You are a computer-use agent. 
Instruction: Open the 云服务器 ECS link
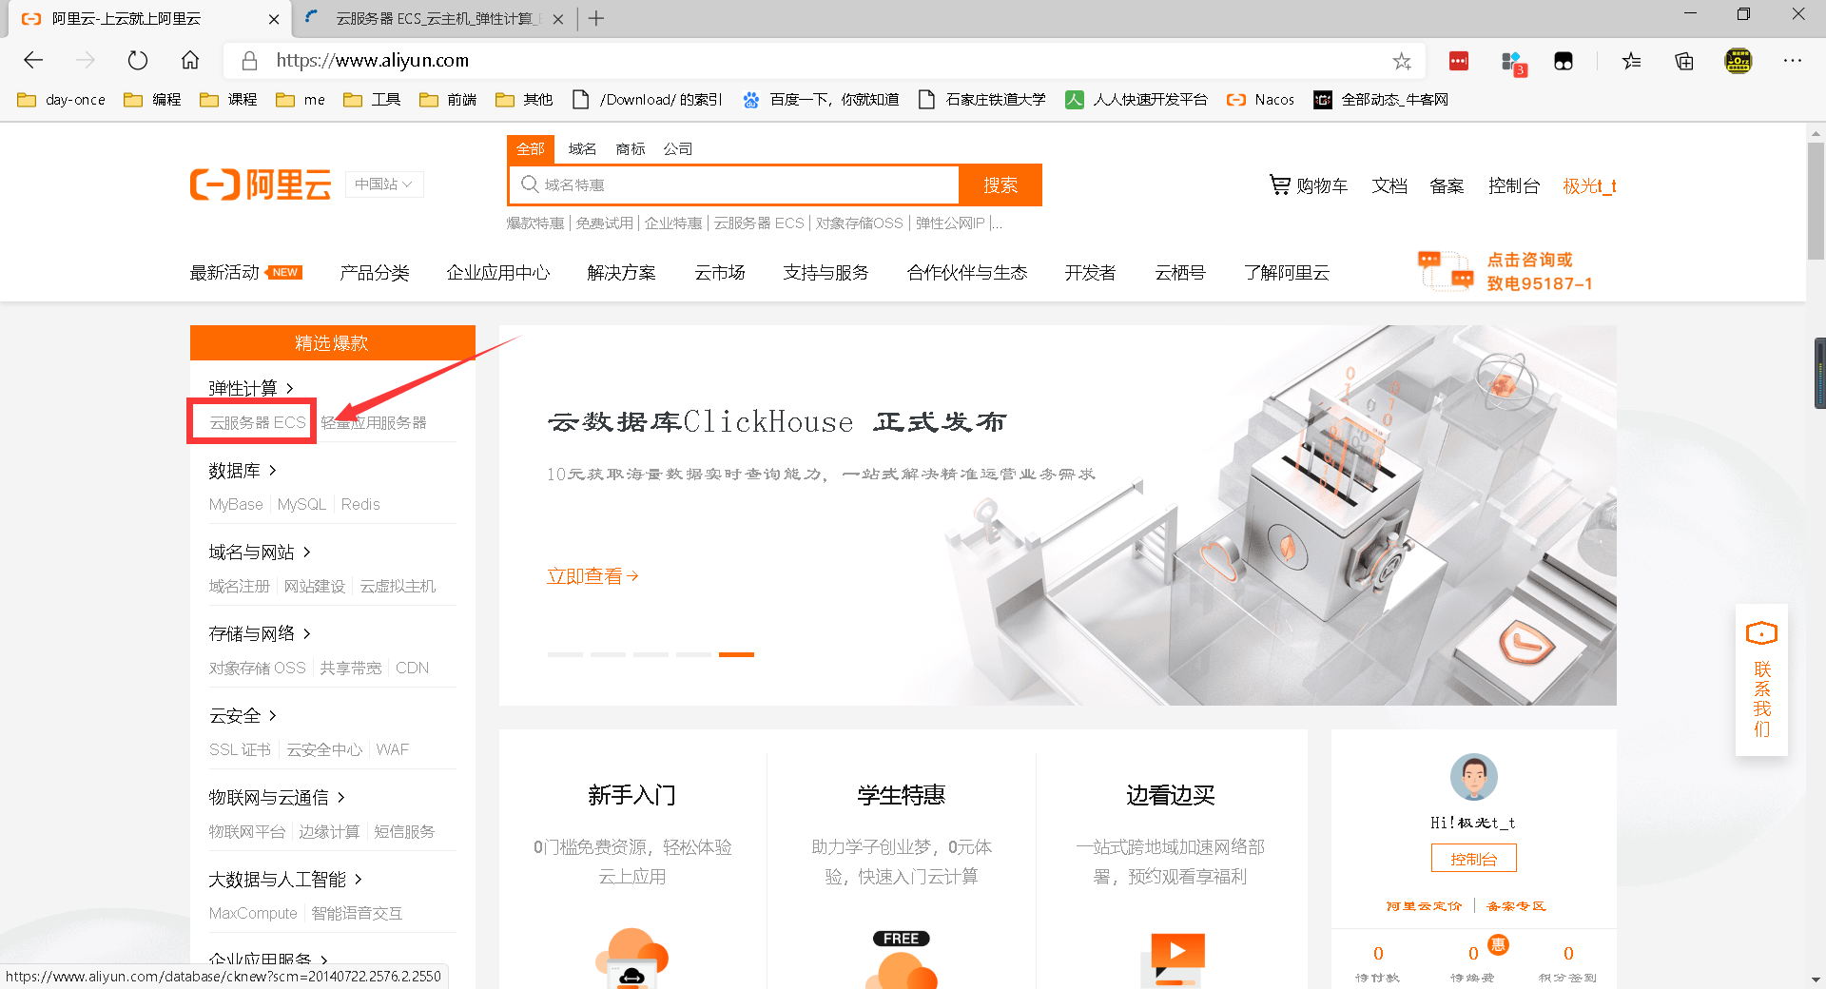[x=257, y=422]
